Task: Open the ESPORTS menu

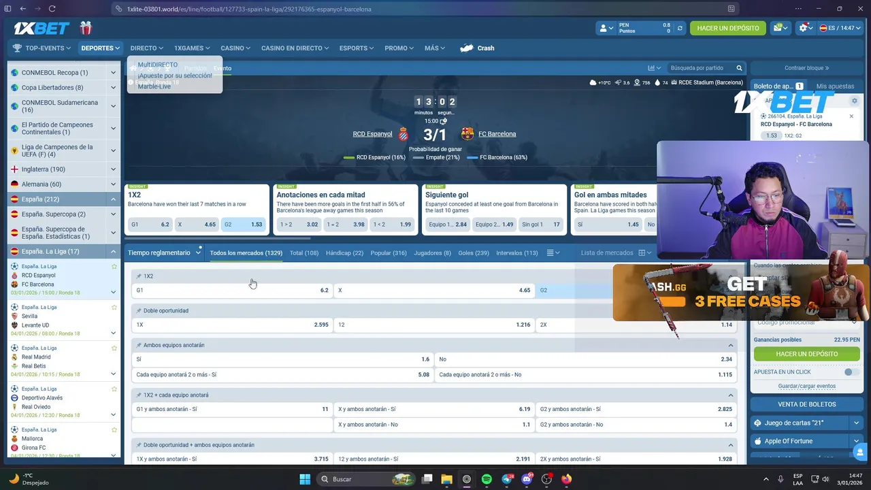Action: pyautogui.click(x=357, y=48)
